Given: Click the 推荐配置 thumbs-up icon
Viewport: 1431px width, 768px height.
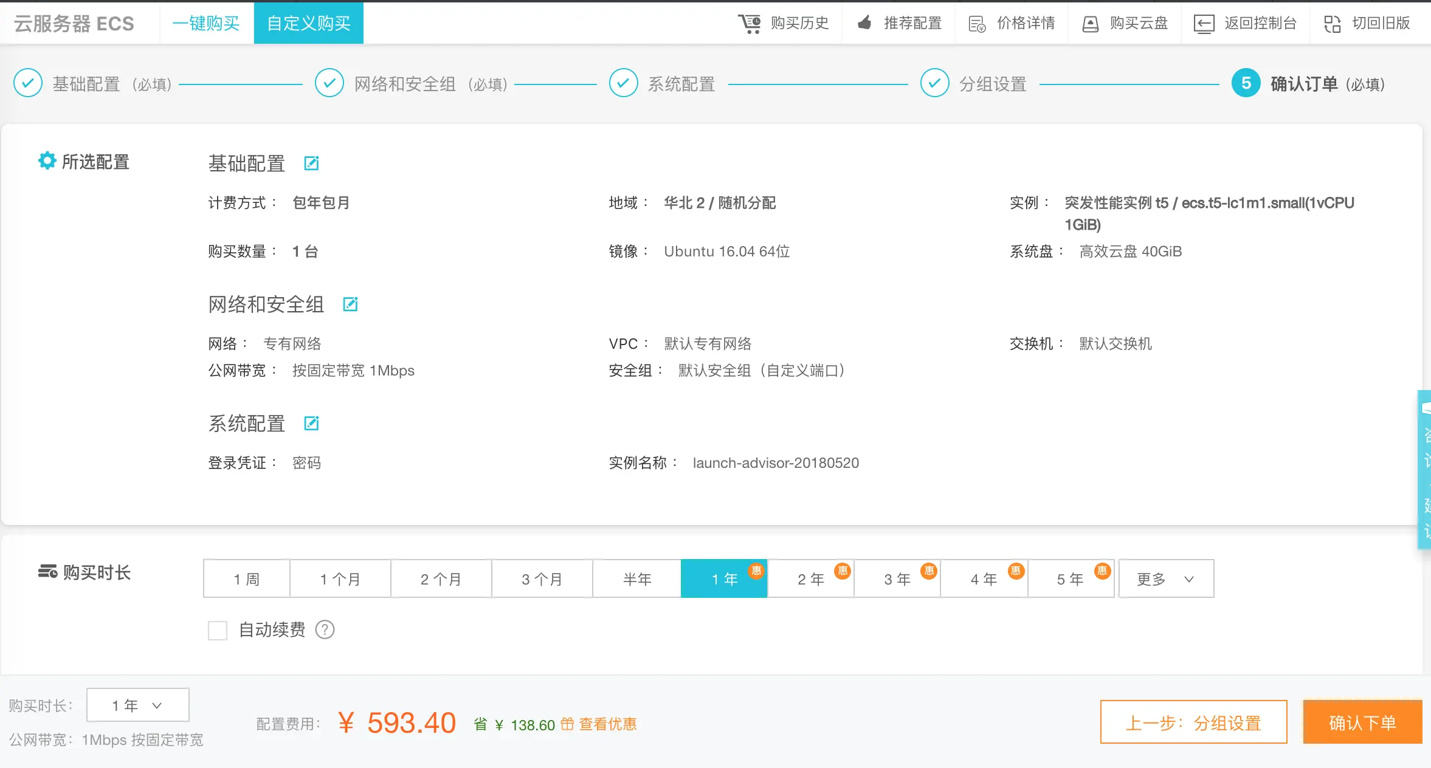Looking at the screenshot, I should (x=864, y=23).
